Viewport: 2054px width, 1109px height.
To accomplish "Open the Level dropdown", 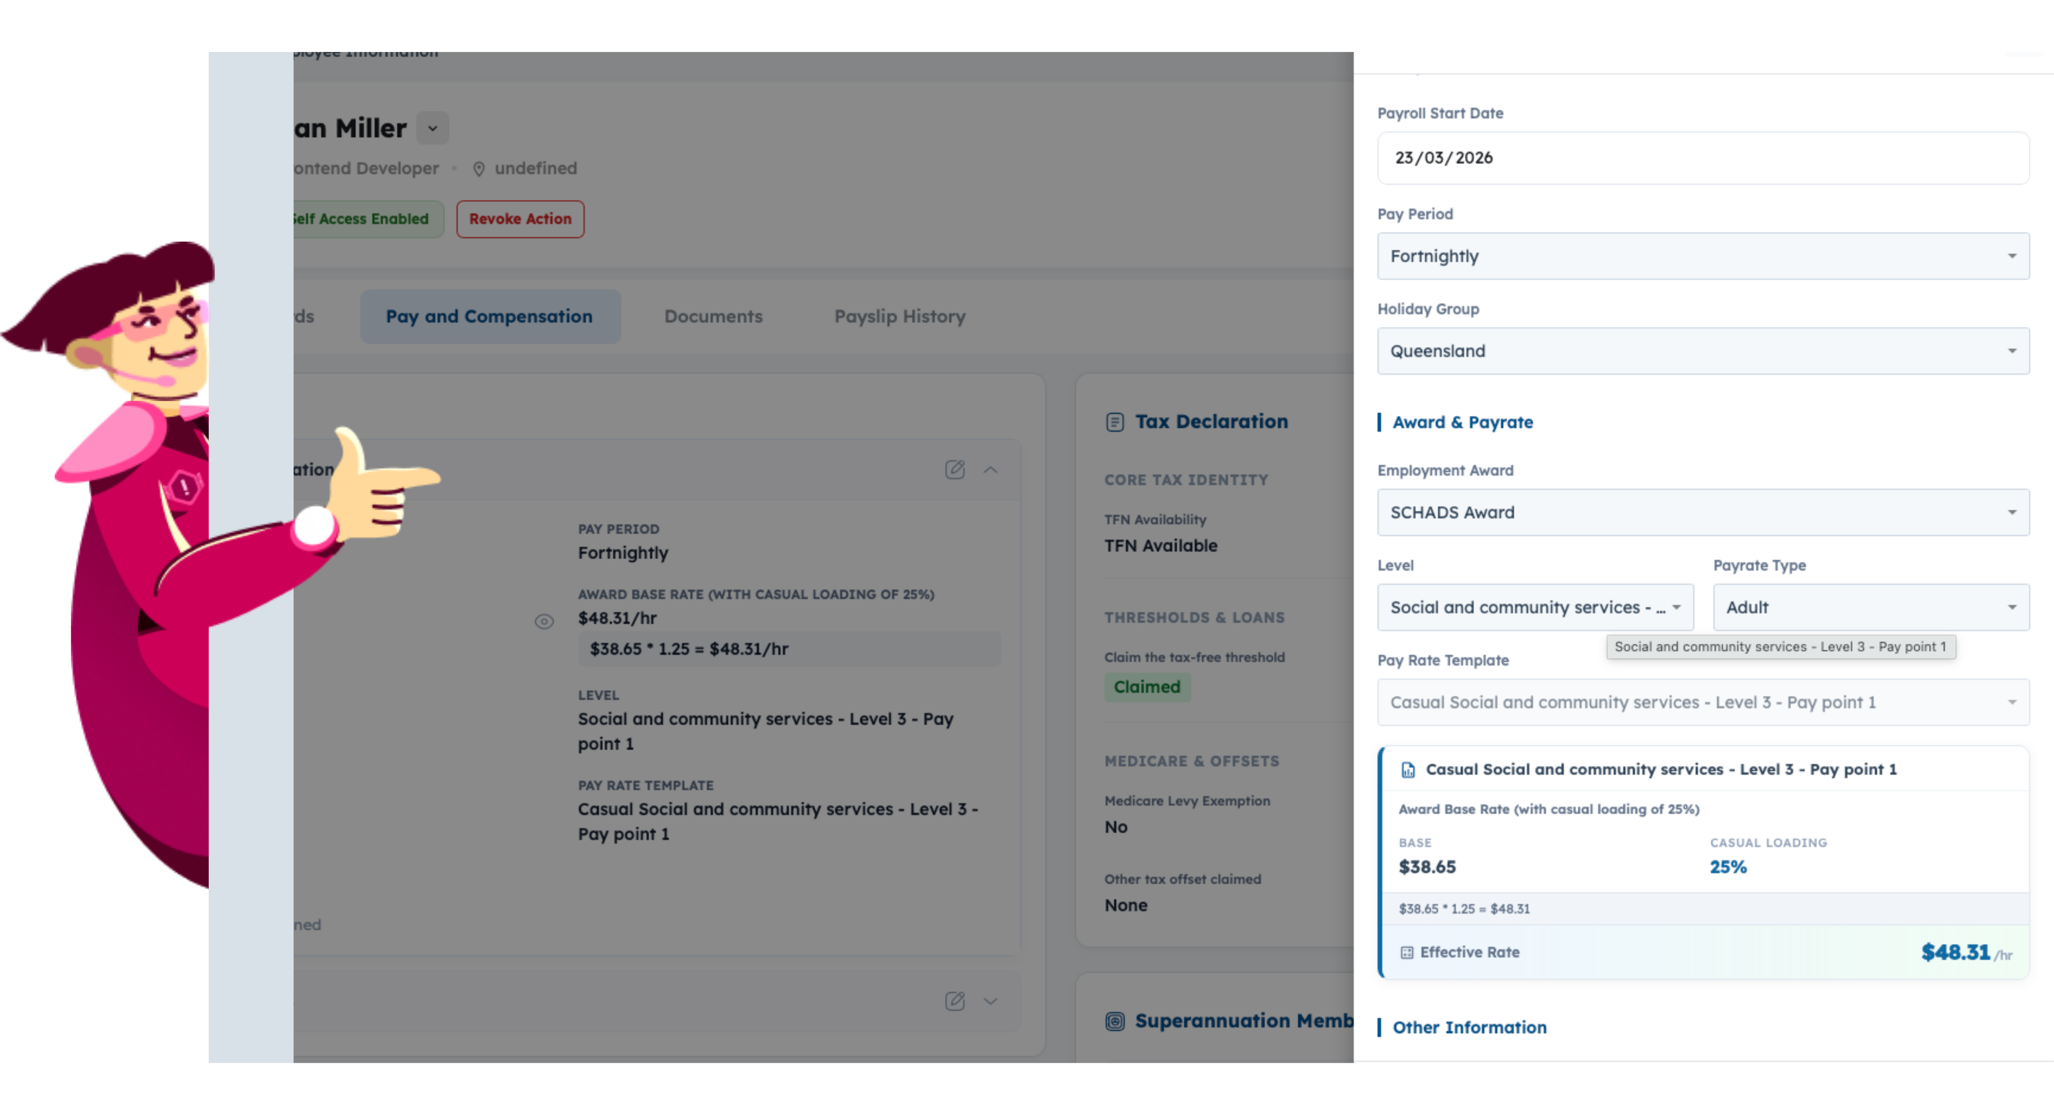I will pyautogui.click(x=1535, y=608).
